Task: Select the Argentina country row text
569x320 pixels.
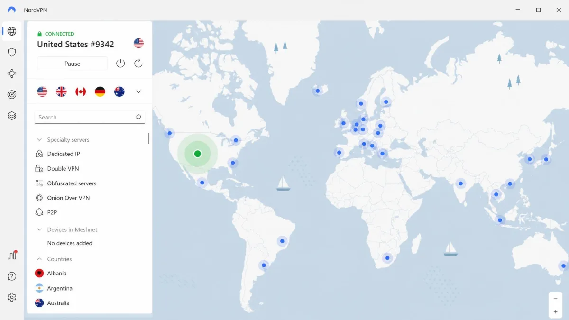Action: click(x=60, y=288)
